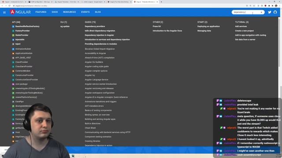282x158 pixels.
Task: Open ResolvedReflectiveFactory API result
Action: (27, 26)
